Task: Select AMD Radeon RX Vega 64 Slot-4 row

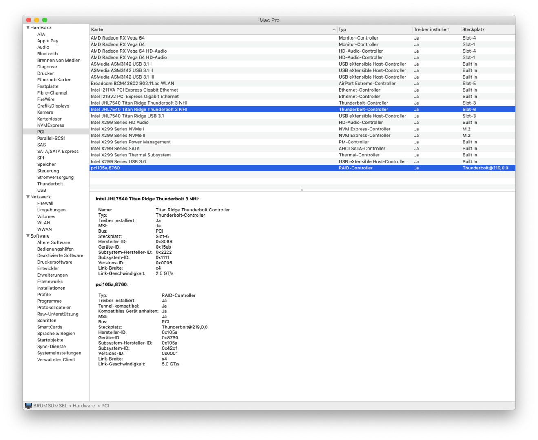Action: pyautogui.click(x=302, y=38)
